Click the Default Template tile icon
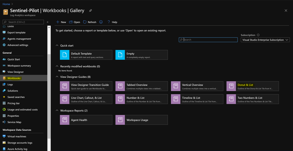Screen dimensions: 293x151 click(65, 55)
